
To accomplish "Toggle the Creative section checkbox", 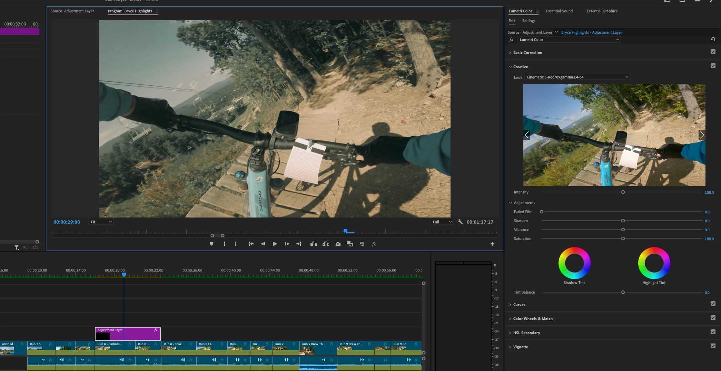I will pyautogui.click(x=713, y=66).
